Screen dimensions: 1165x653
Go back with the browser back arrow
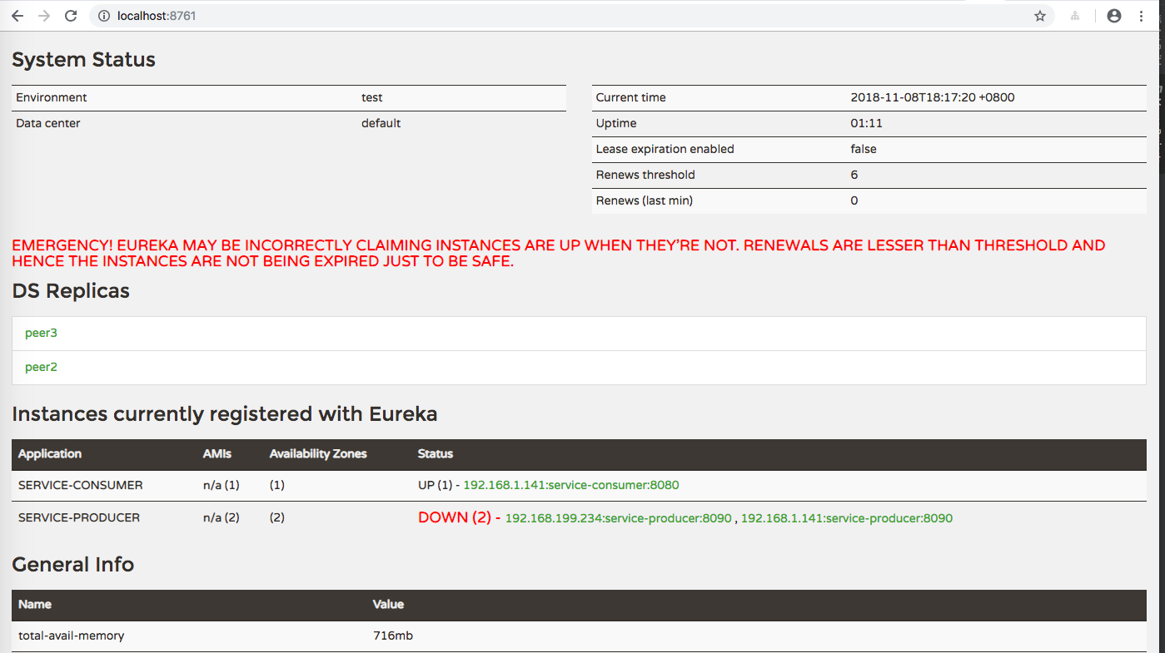(17, 16)
